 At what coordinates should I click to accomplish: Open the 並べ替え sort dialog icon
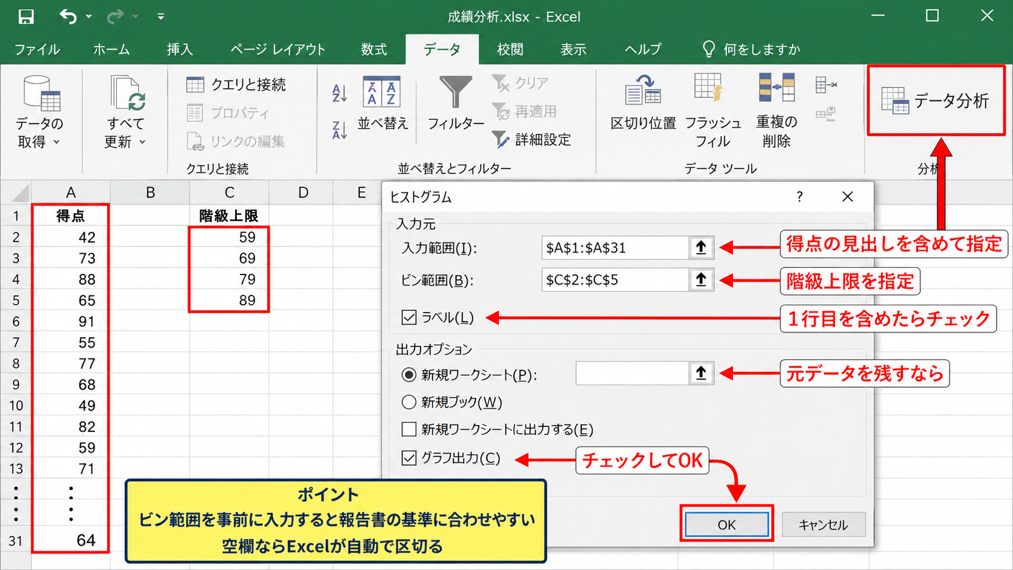point(382,91)
